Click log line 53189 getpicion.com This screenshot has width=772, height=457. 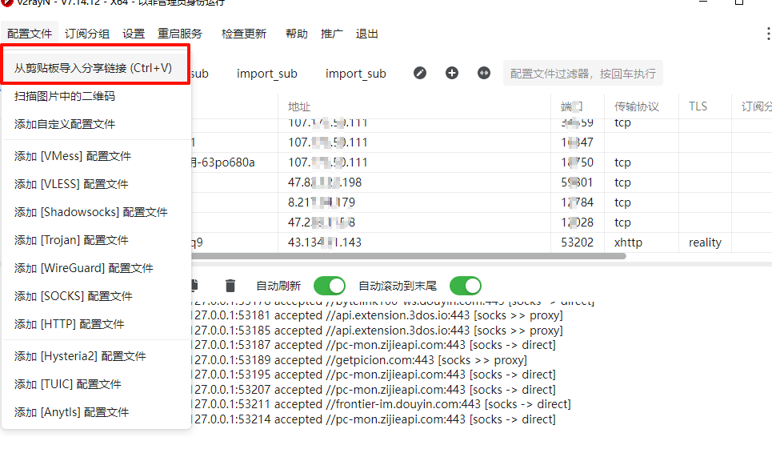click(360, 360)
